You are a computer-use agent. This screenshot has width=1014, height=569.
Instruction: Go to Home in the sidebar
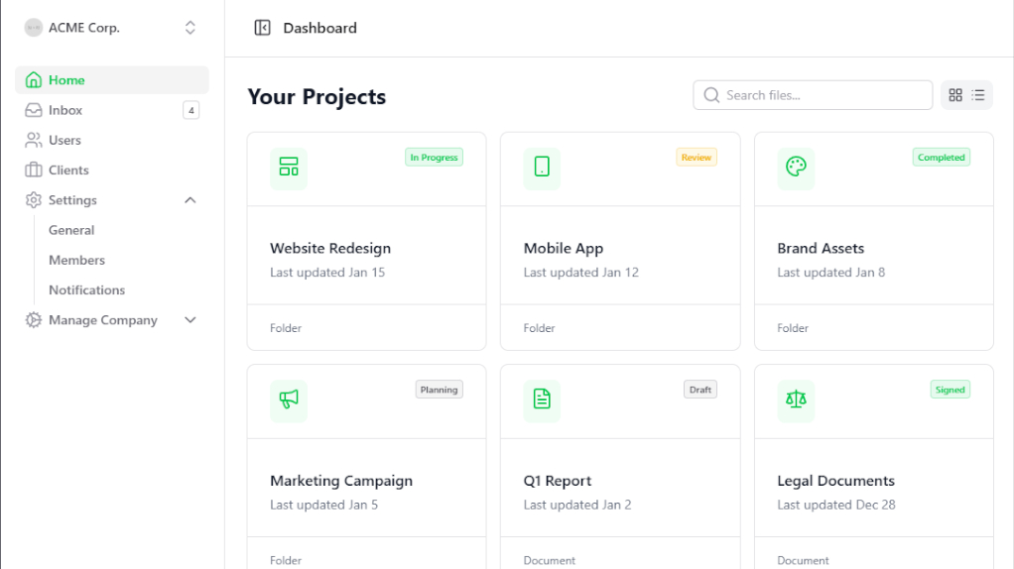tap(66, 80)
